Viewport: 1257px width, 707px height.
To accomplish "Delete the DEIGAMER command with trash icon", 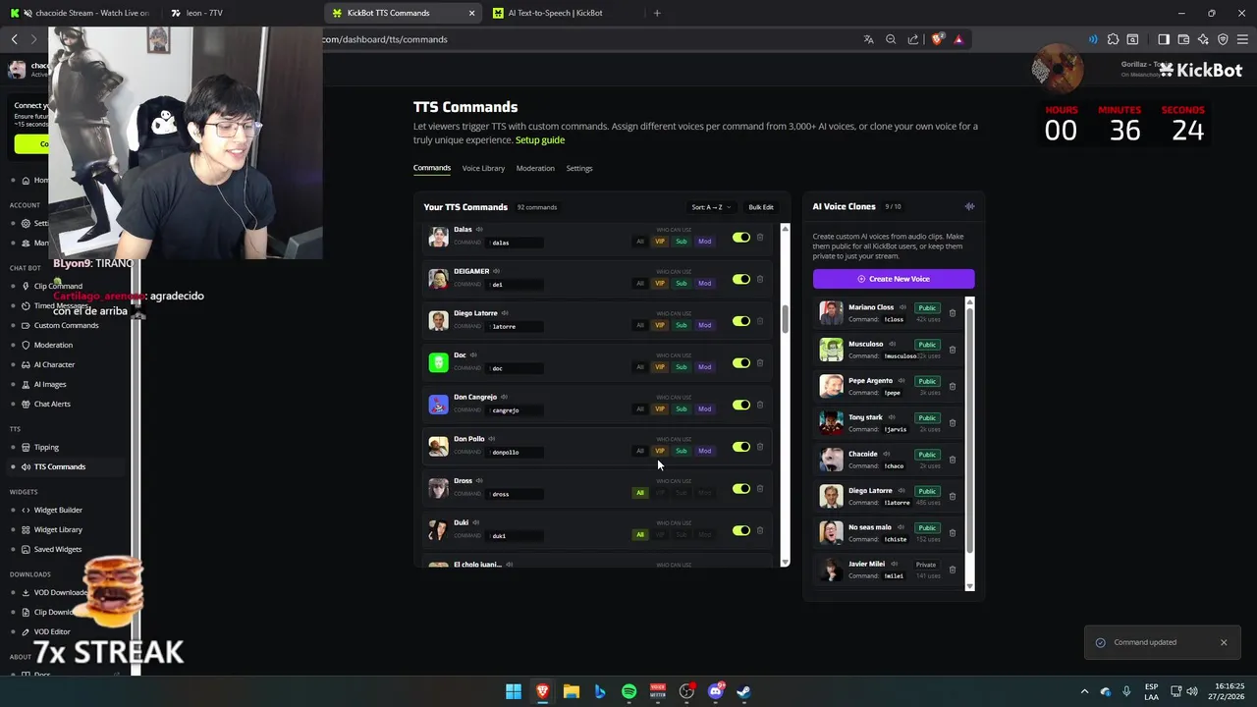I will pos(759,280).
